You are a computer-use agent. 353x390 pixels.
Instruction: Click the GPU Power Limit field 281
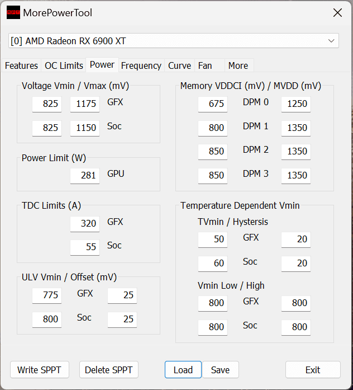(85, 176)
